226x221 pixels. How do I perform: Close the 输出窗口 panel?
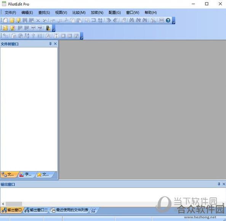[x=224, y=184]
